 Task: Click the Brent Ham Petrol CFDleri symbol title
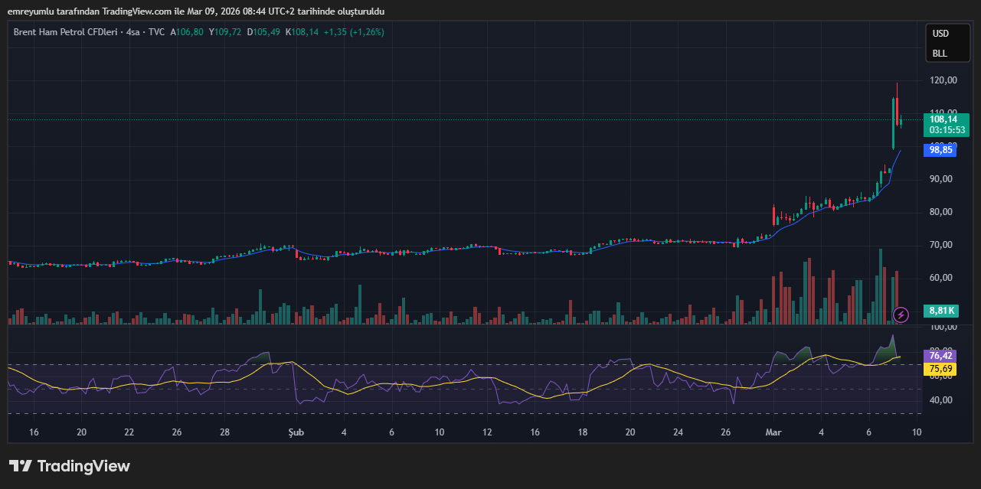tap(67, 32)
